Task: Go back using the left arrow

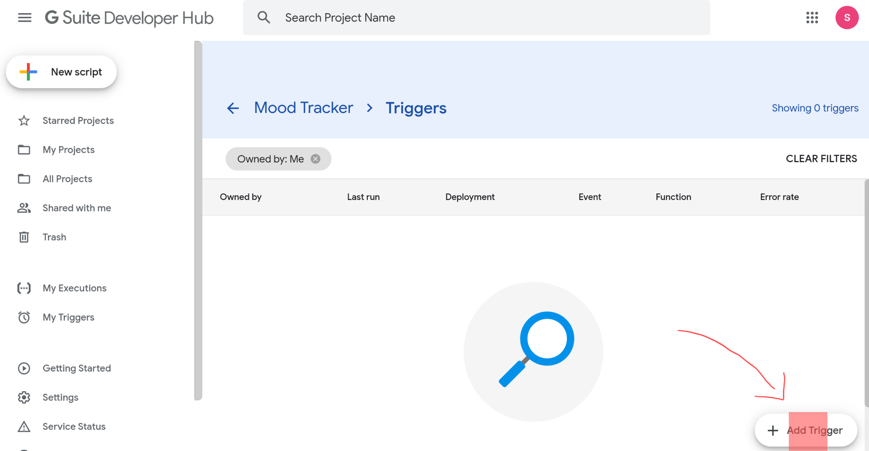Action: click(x=233, y=108)
